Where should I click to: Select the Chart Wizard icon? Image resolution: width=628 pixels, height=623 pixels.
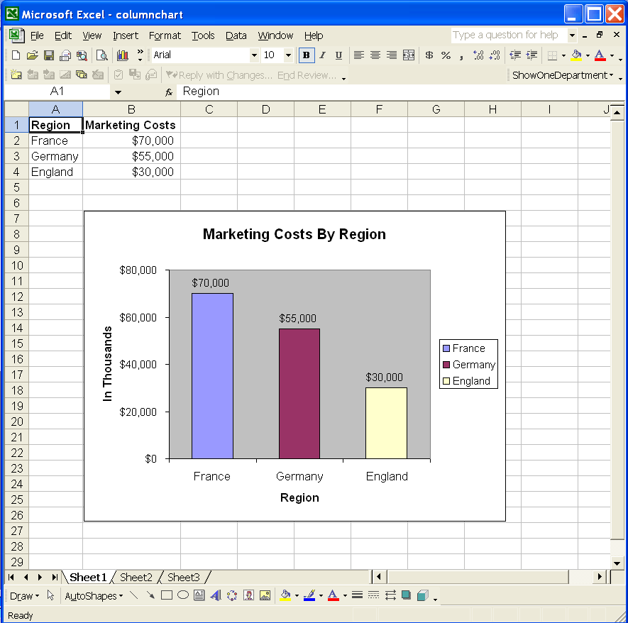122,55
